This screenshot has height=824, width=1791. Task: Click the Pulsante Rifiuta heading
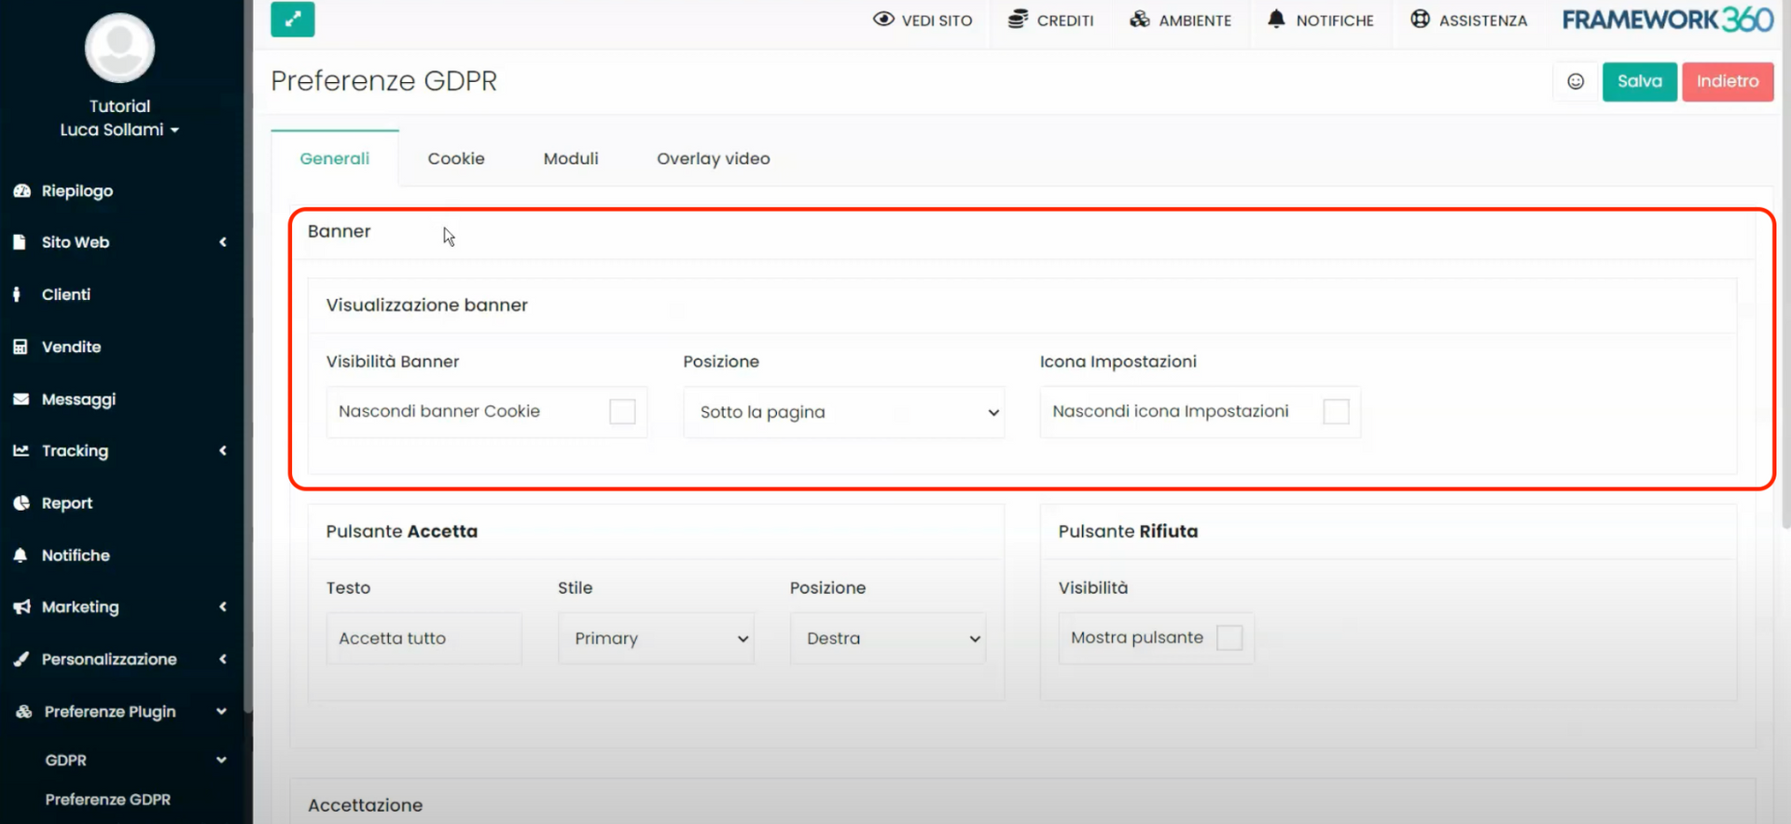(x=1128, y=531)
